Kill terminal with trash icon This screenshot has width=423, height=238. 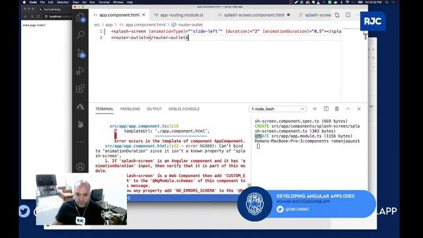336,108
